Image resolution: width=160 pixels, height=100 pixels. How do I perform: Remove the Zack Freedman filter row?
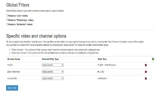[146, 72]
